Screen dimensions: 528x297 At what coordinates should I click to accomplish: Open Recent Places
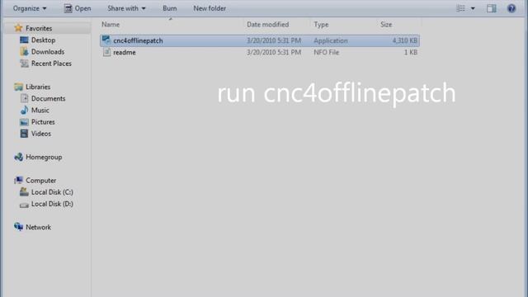51,64
